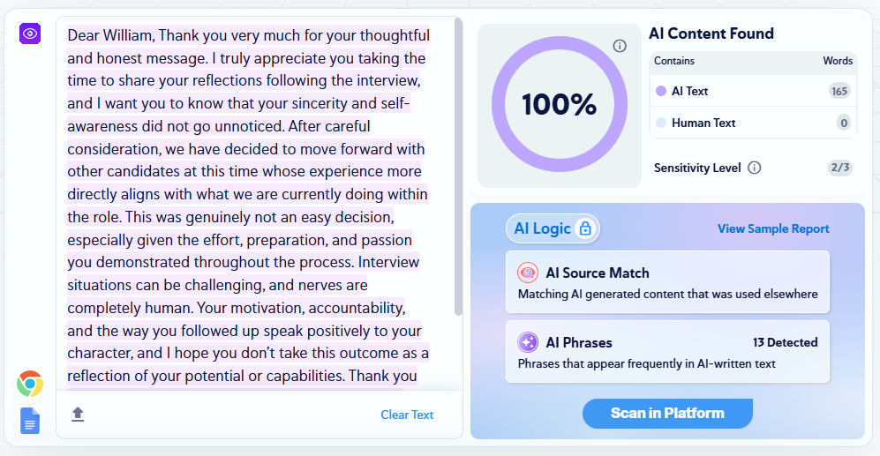Viewport: 880px width, 456px height.
Task: Expand the AI Source Match card
Action: coord(667,282)
